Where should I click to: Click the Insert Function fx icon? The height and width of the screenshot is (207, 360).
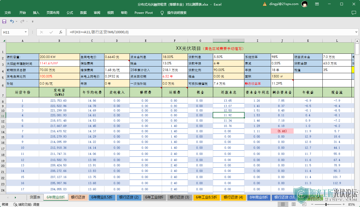[61, 32]
